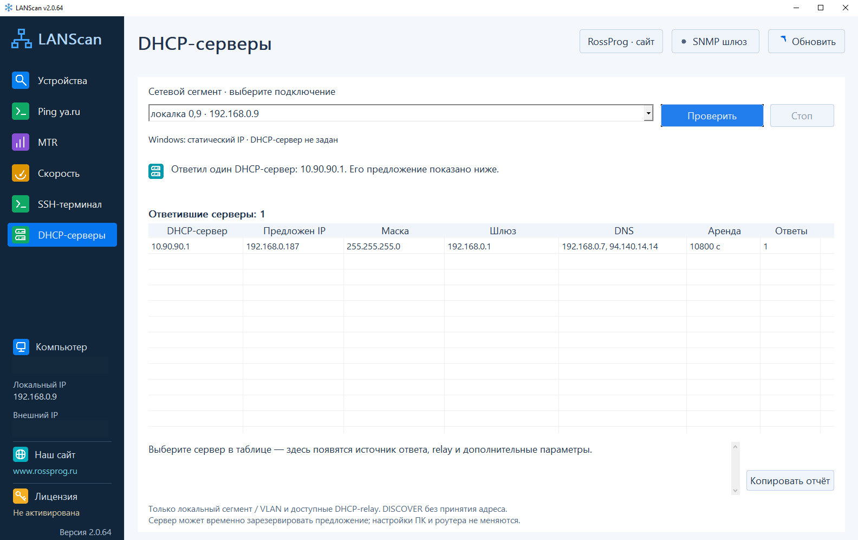This screenshot has height=540, width=858.
Task: Open the Устройства section
Action: click(x=62, y=80)
